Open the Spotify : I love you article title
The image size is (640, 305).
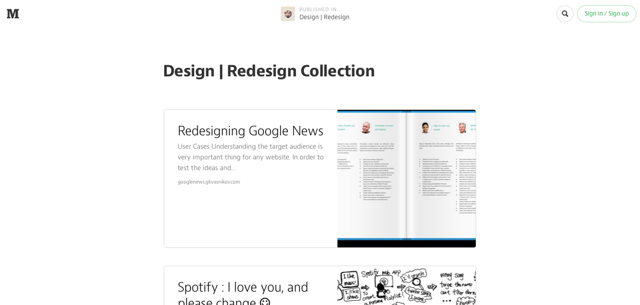pyautogui.click(x=243, y=293)
